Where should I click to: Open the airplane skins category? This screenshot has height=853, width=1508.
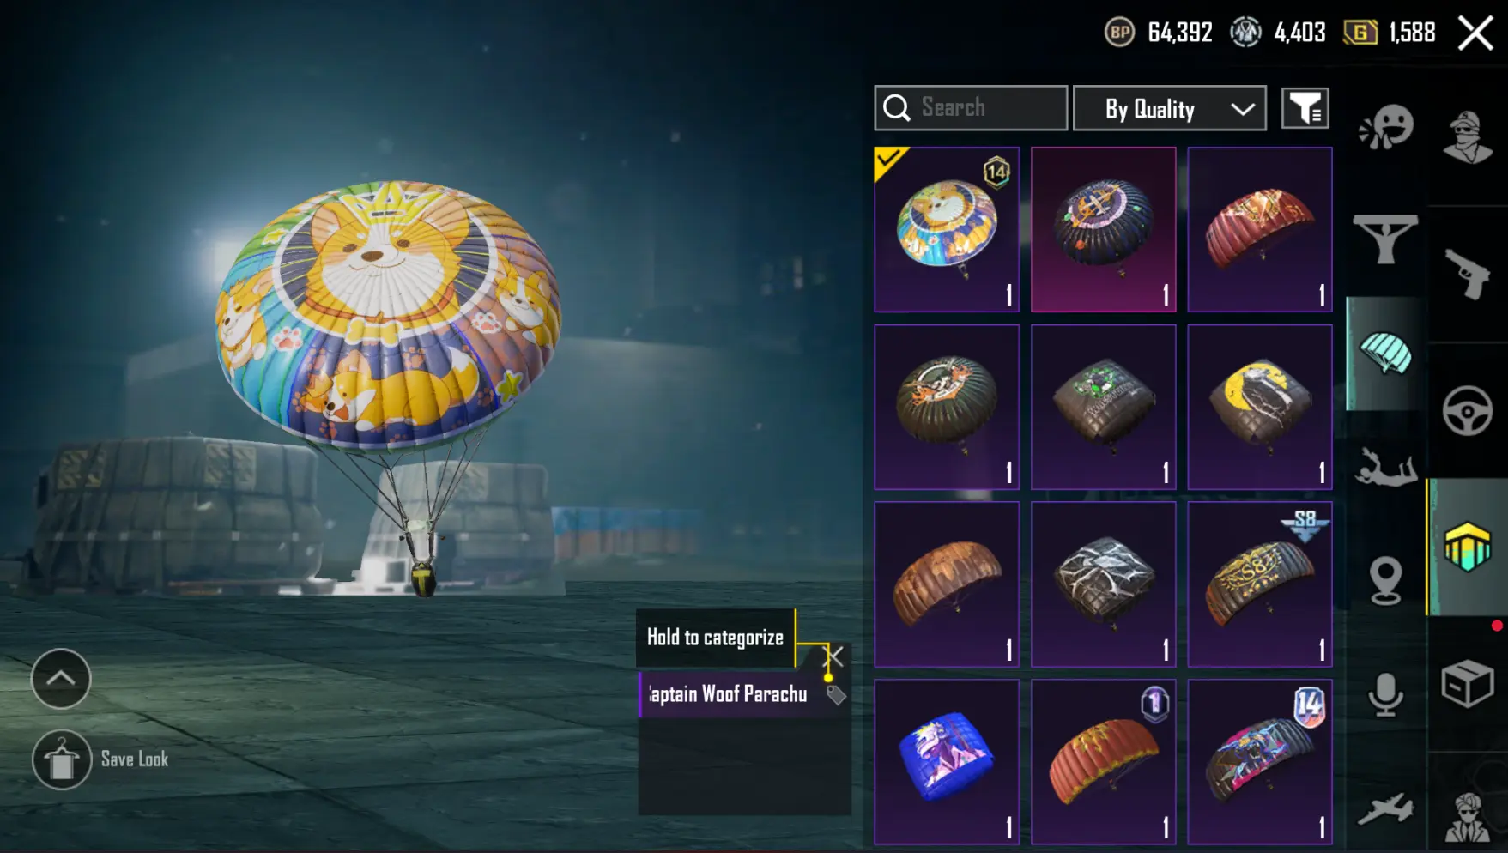1385,809
